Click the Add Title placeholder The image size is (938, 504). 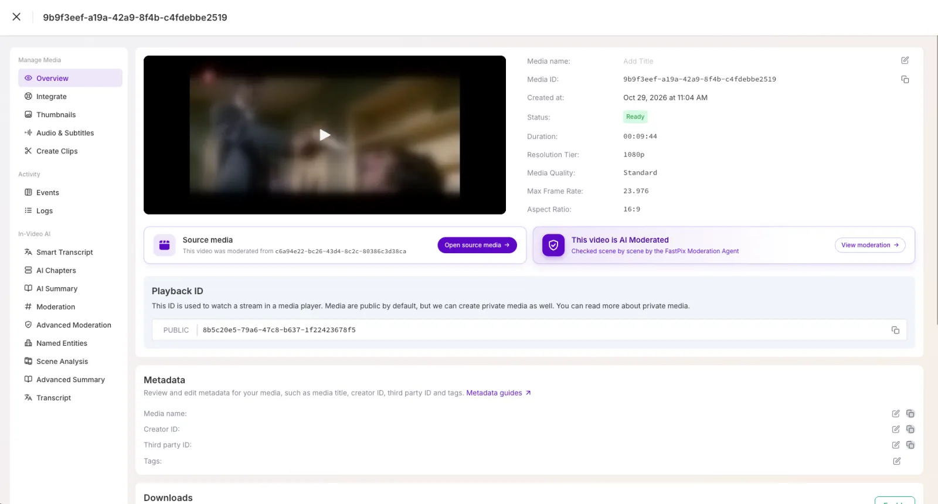click(638, 61)
